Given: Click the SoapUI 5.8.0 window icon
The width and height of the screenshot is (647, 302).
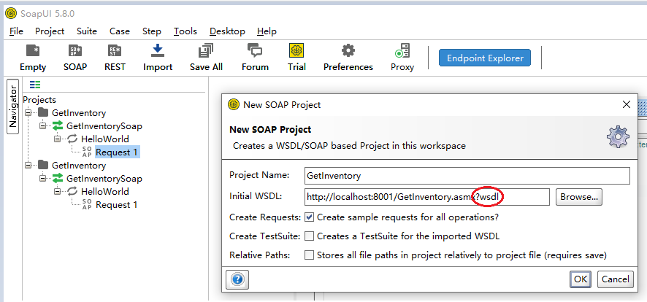Looking at the screenshot, I should (x=11, y=13).
